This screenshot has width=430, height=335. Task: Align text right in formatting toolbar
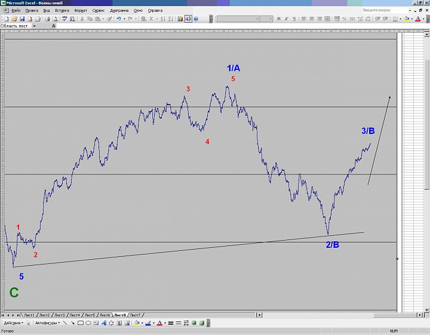point(319,19)
